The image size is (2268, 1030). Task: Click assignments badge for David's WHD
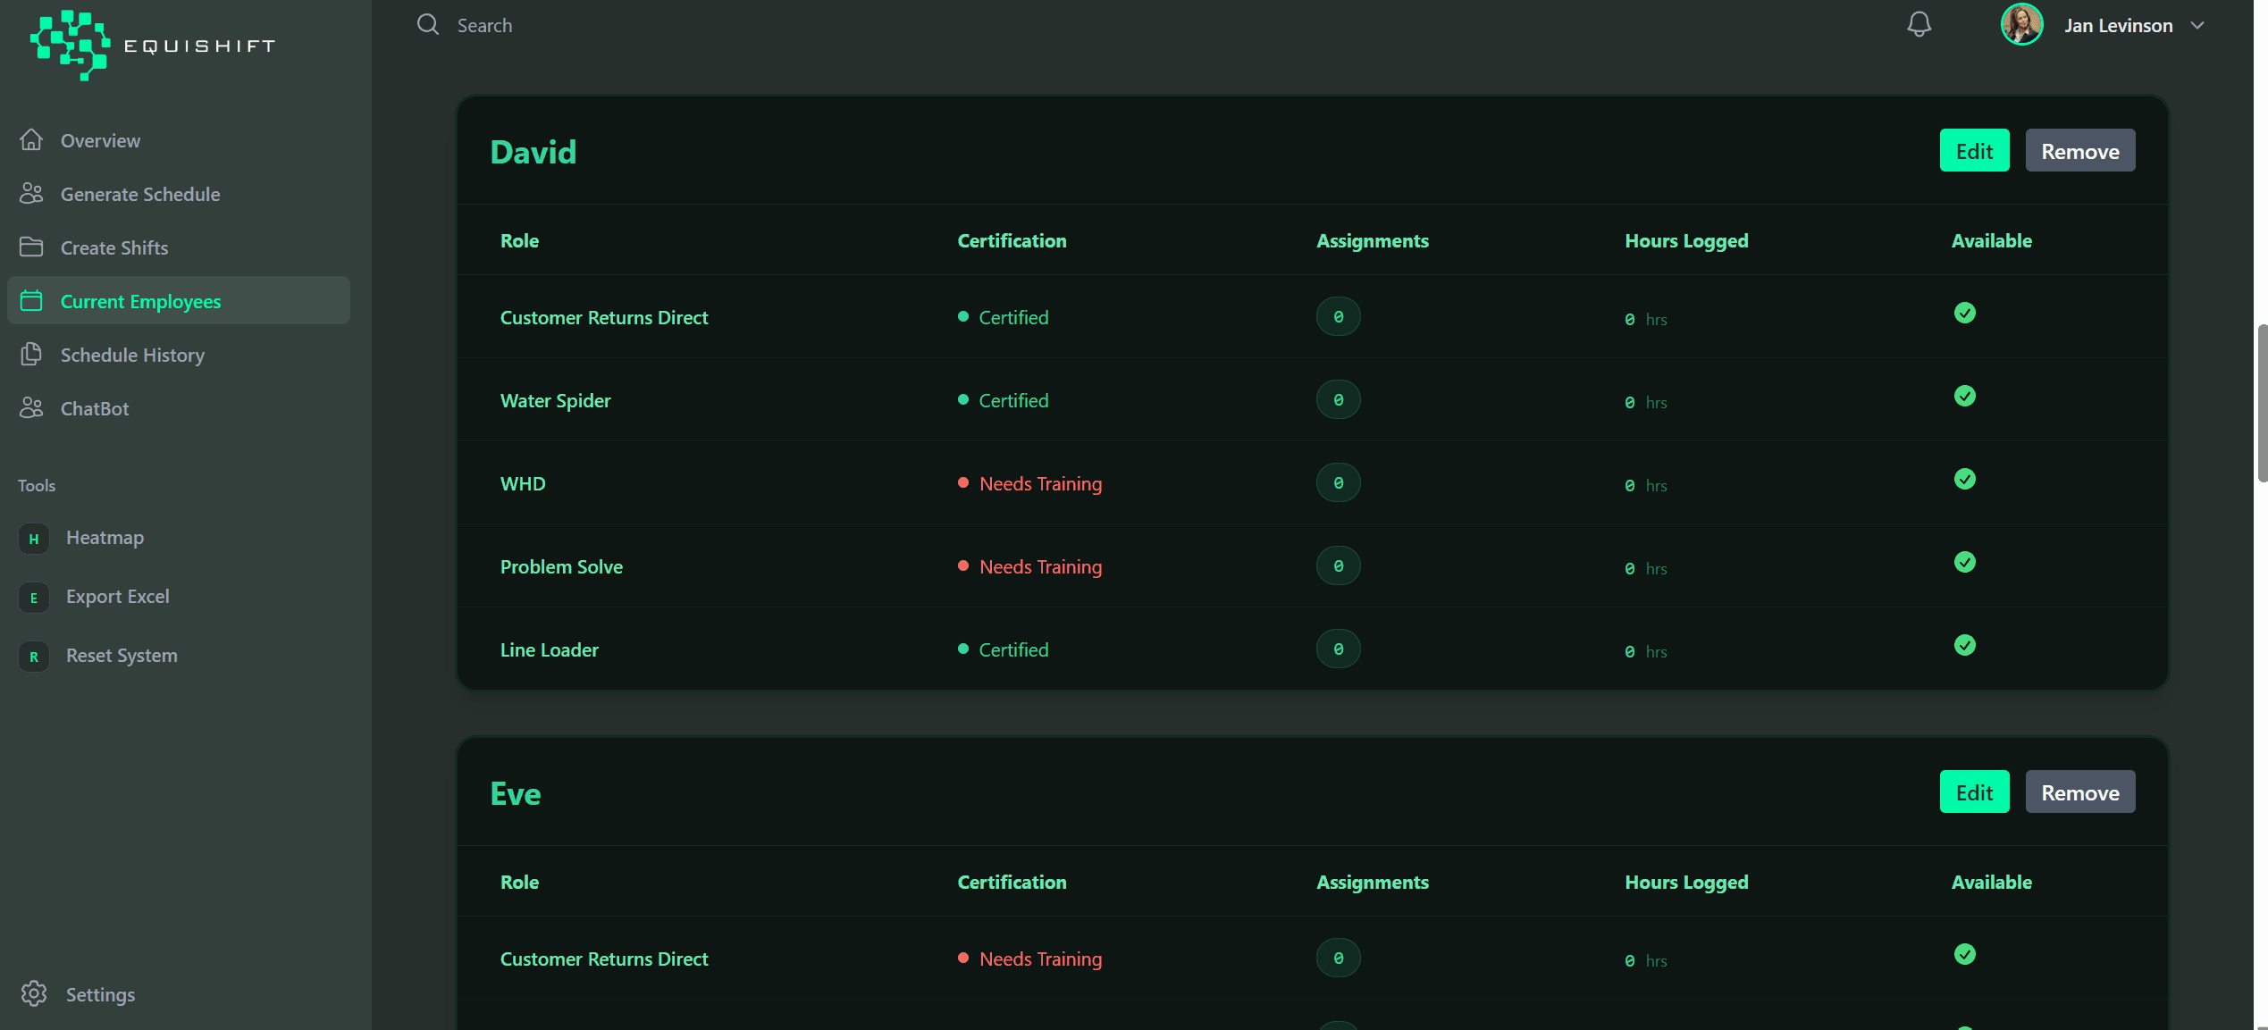(1338, 482)
